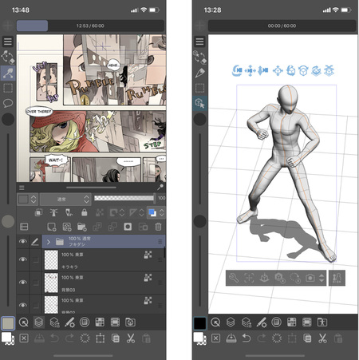Open Layer Property tab in left bottom bar
The height and width of the screenshot is (360, 359).
[54, 322]
